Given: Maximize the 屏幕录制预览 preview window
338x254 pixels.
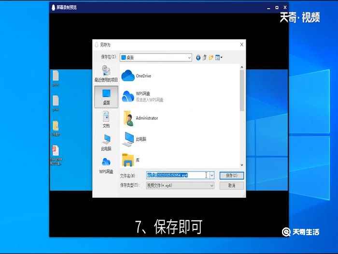Looking at the screenshot, I should (277, 8).
